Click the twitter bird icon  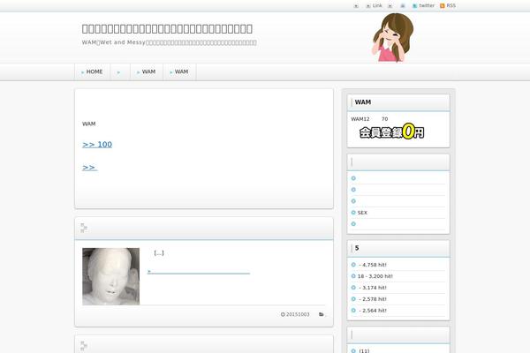tap(415, 6)
